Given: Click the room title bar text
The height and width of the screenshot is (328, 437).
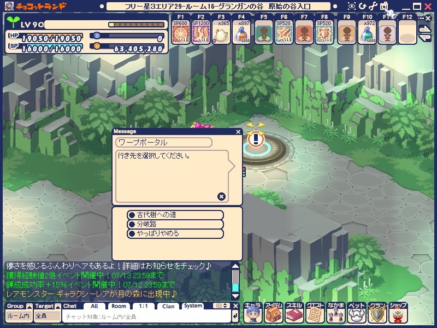Looking at the screenshot, I should click(x=217, y=6).
